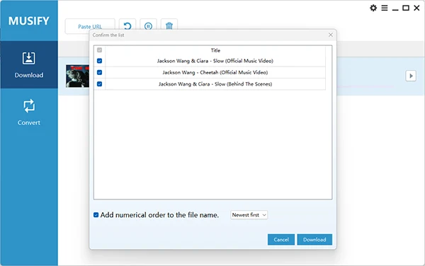Open the Download section in the sidebar
This screenshot has height=266, width=425.
pyautogui.click(x=29, y=65)
